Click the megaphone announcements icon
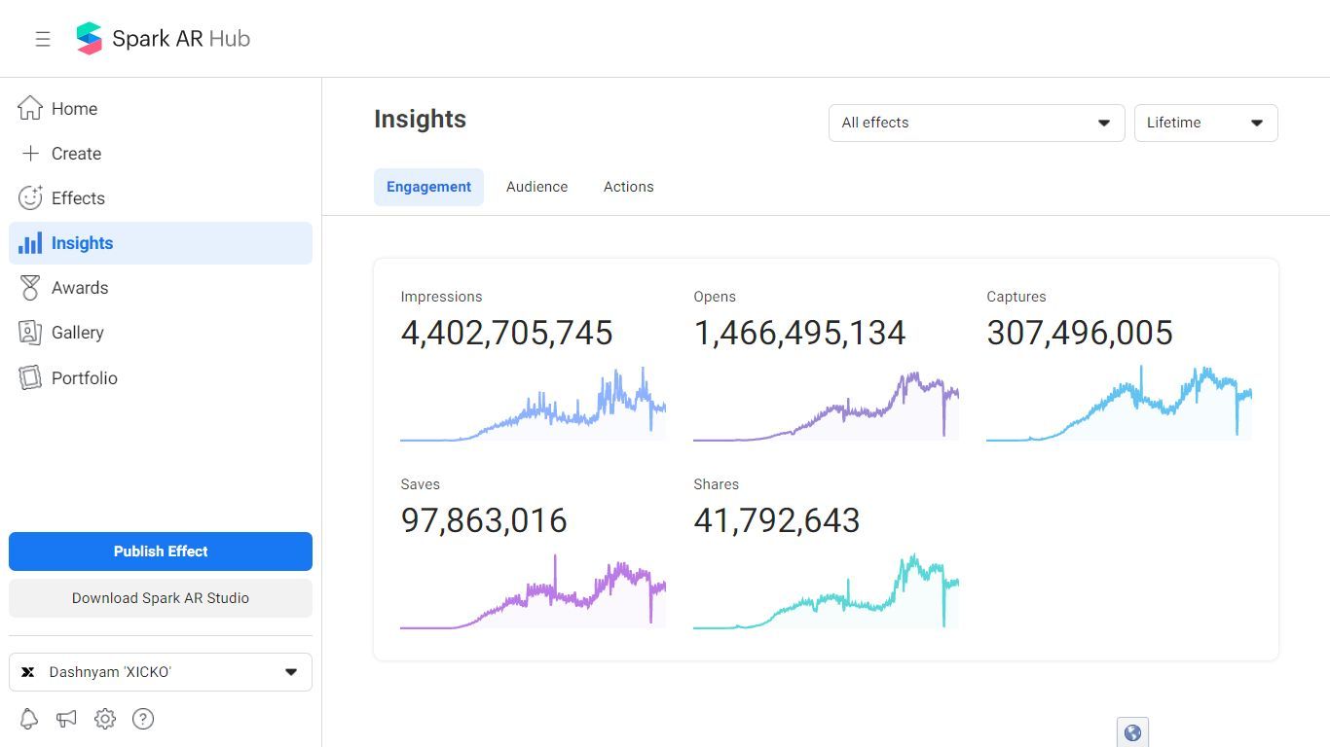Image resolution: width=1330 pixels, height=747 pixels. pyautogui.click(x=66, y=719)
